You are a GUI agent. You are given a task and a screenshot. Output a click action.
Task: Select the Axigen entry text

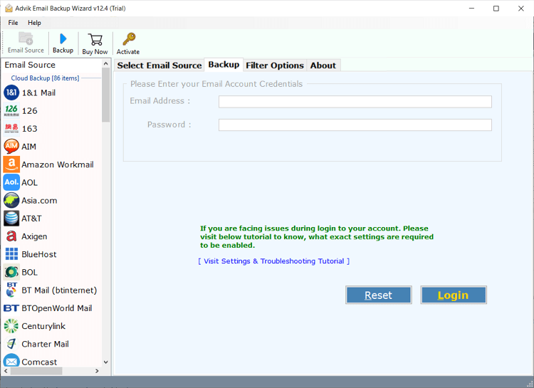click(x=34, y=236)
